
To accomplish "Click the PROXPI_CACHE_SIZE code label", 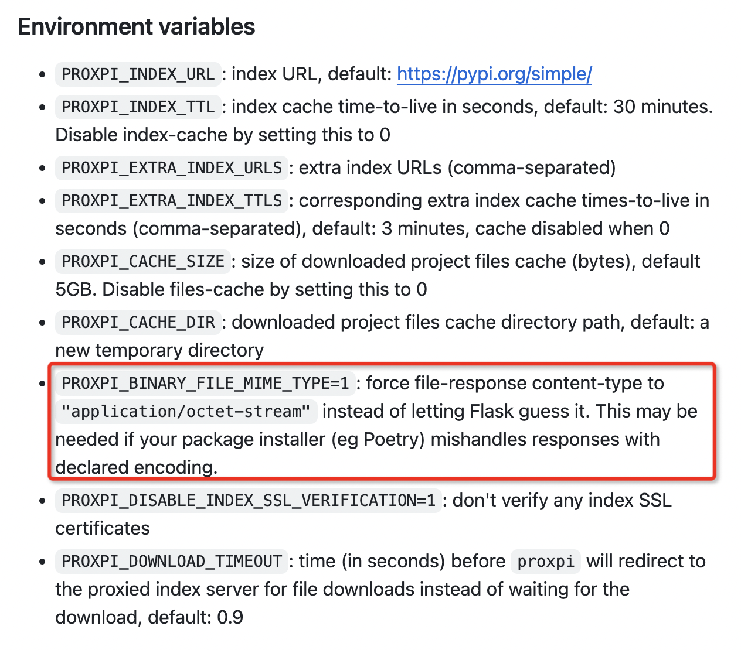I will coord(143,262).
